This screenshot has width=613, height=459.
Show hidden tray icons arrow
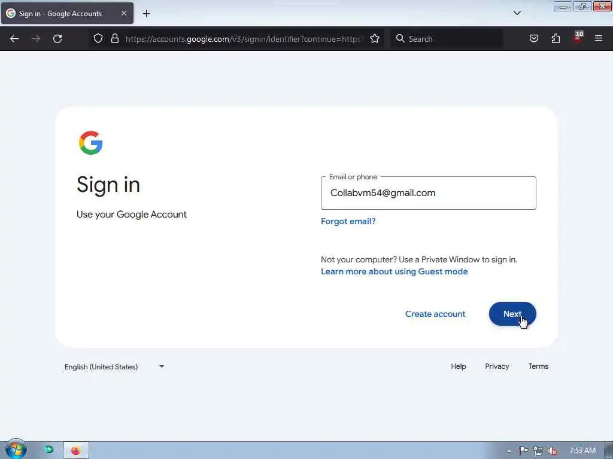click(x=509, y=451)
